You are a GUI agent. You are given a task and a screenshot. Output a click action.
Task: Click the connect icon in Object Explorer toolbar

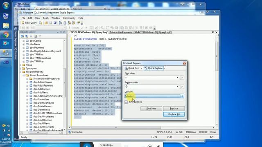pyautogui.click(x=22, y=36)
